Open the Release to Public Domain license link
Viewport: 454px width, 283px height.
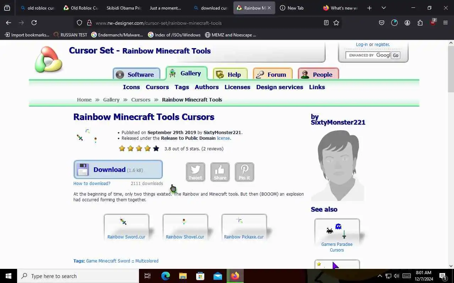point(223,138)
